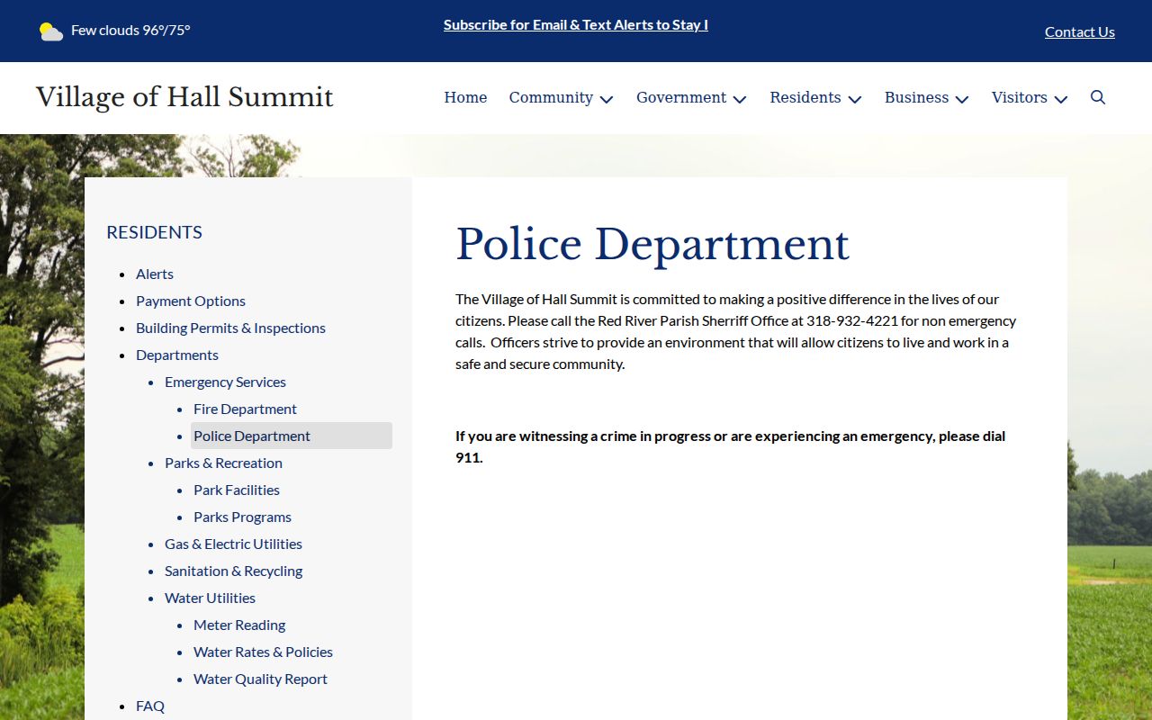Open the Business menu item
Screen dimensions: 1152x720
click(x=916, y=97)
